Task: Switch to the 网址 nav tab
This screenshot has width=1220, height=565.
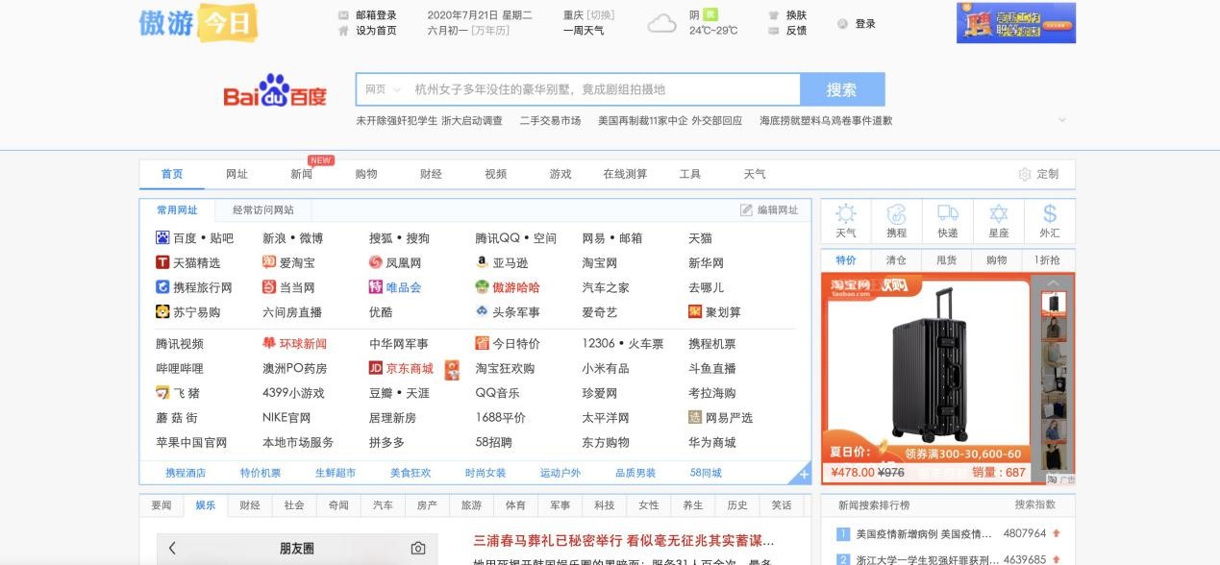Action: coord(237,174)
